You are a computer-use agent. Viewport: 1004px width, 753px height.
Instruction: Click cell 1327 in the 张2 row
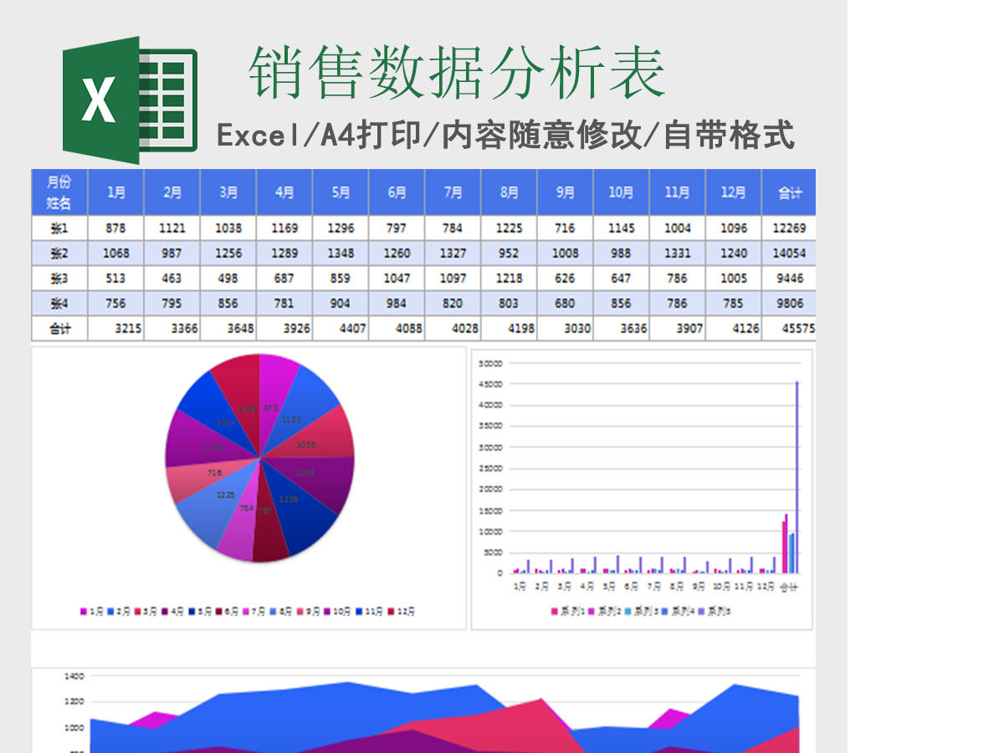click(x=453, y=254)
